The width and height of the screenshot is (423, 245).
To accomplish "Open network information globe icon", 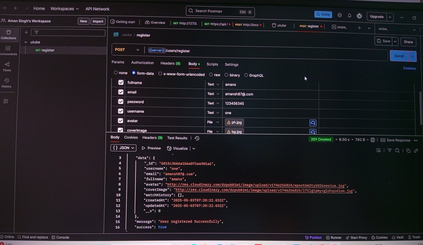I will 372,140.
